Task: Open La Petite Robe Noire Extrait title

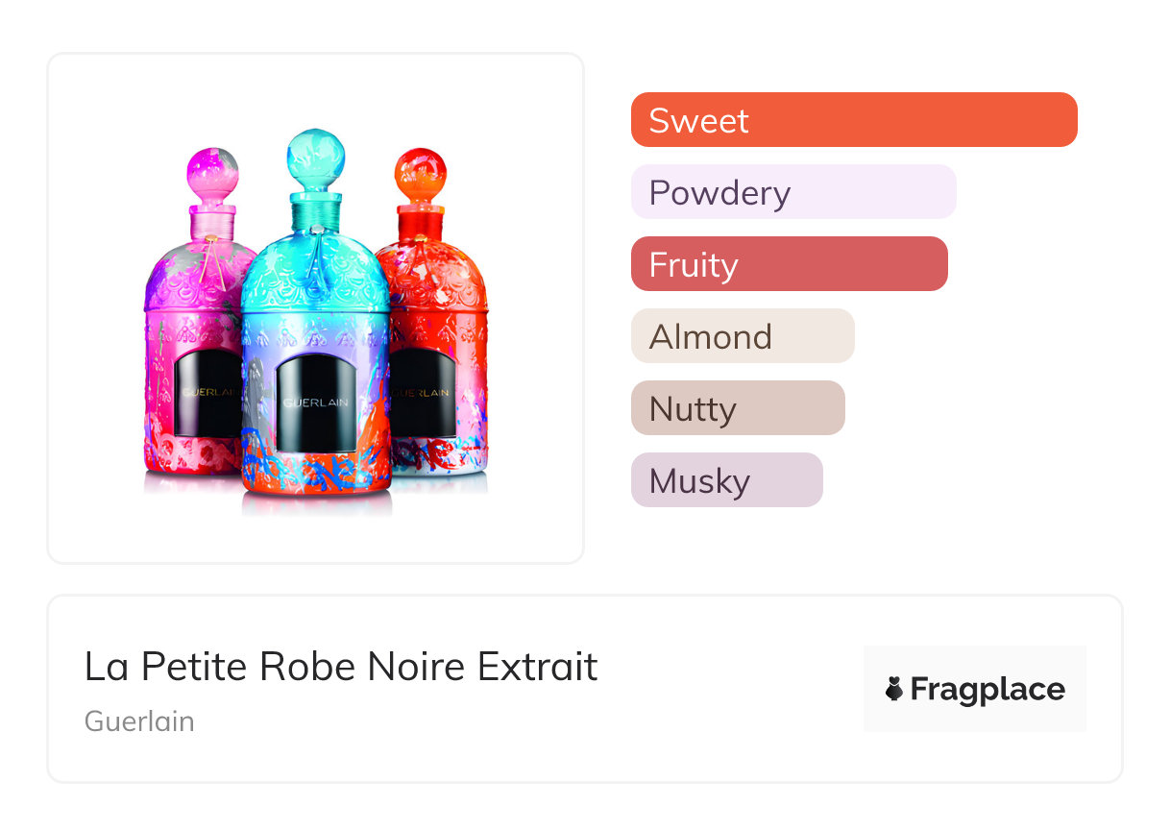Action: 341,667
